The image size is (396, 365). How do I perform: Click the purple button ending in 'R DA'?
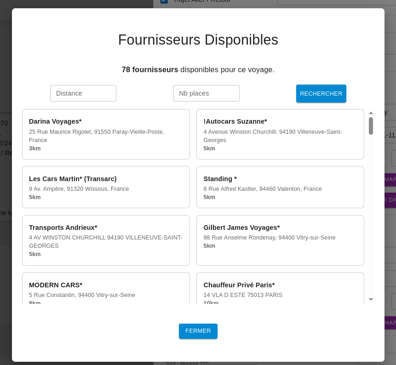tap(390, 200)
